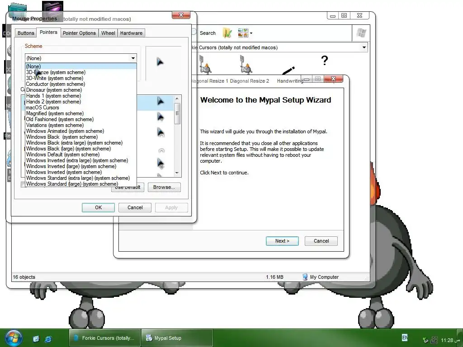Screen dimensions: 463x347
Task: Select the Precision Select pointer preview
Action: pos(161,163)
